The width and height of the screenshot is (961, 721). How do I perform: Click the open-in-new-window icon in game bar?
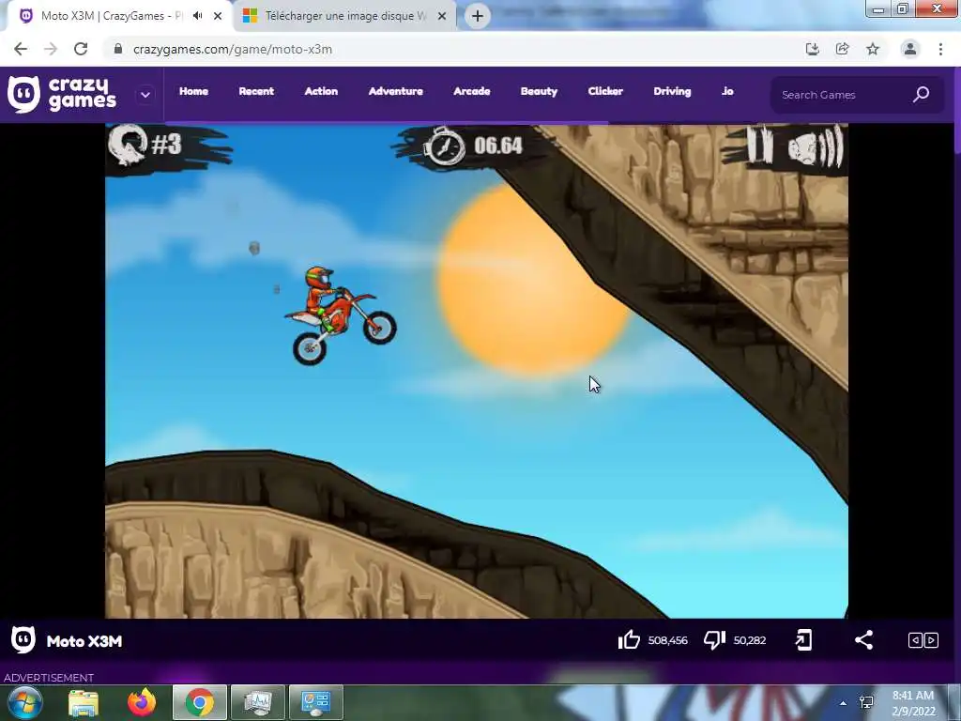coord(803,640)
